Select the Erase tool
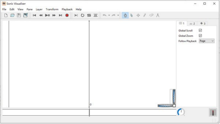The width and height of the screenshot is (220, 124). click(x=151, y=15)
